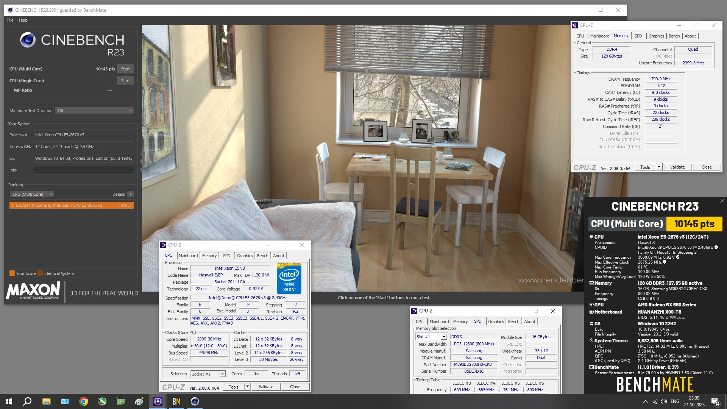Click the Info text field in Cinebench
Viewport: 727px width, 409px height.
pyautogui.click(x=84, y=170)
